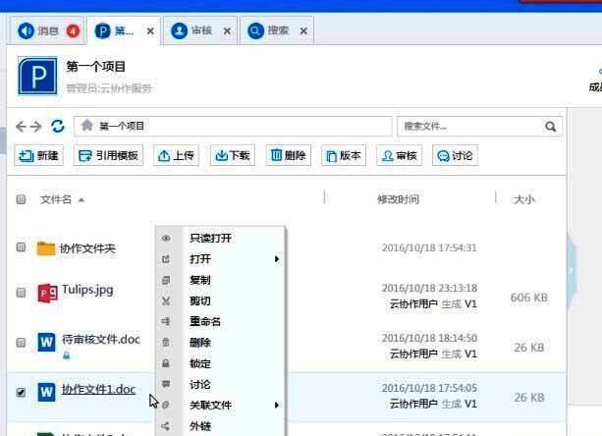The height and width of the screenshot is (436, 602).
Task: Choose 重命名 from the context menu
Action: [204, 321]
